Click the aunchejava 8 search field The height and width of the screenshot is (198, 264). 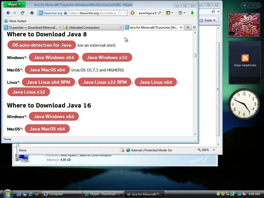tap(147, 13)
